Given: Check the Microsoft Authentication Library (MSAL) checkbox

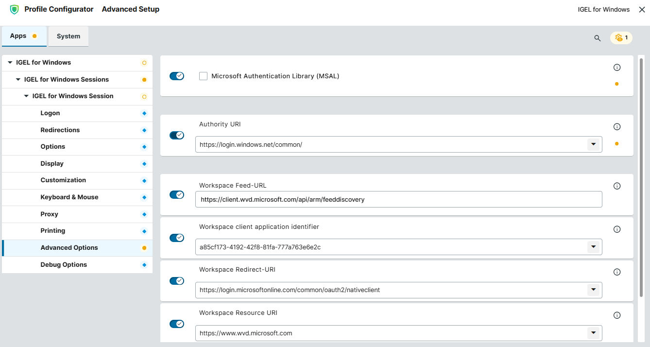Looking at the screenshot, I should coord(203,76).
